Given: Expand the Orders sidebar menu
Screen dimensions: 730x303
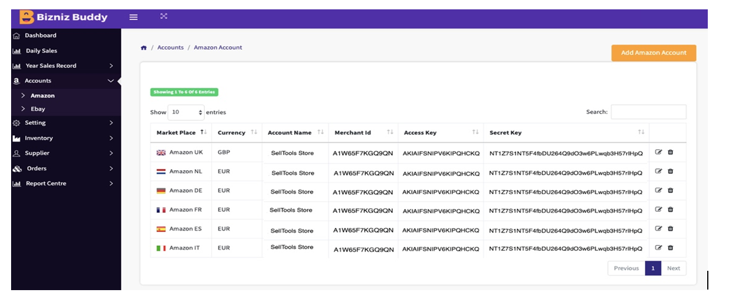Looking at the screenshot, I should click(111, 168).
